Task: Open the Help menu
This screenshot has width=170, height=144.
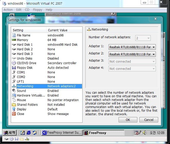Action: (x=49, y=10)
